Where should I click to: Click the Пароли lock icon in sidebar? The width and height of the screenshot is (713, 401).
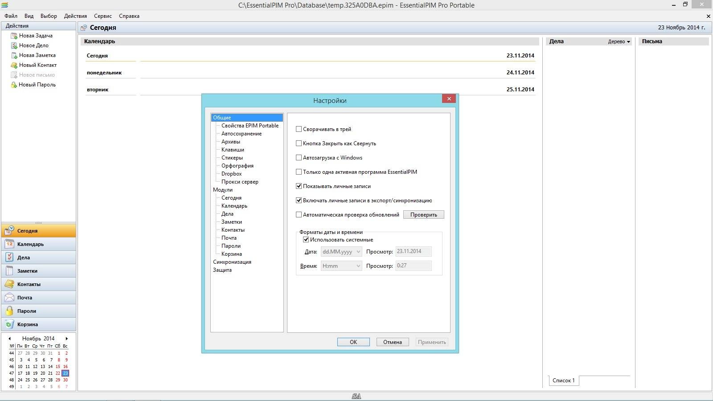(9, 311)
